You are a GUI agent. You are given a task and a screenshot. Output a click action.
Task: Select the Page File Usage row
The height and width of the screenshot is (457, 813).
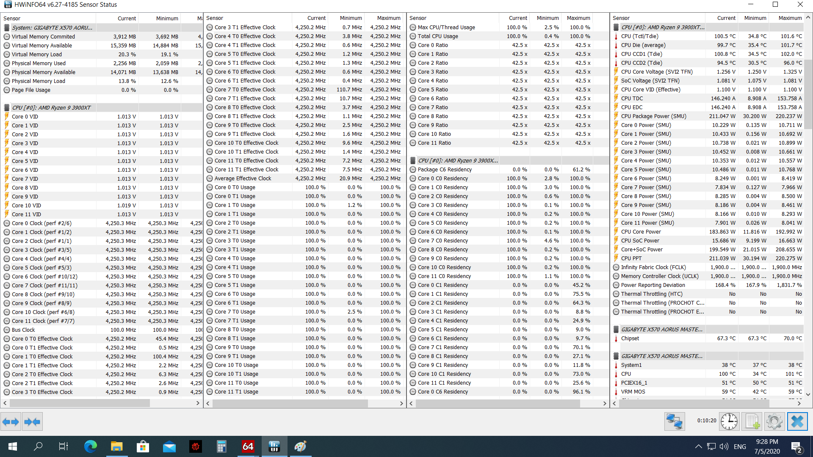102,90
